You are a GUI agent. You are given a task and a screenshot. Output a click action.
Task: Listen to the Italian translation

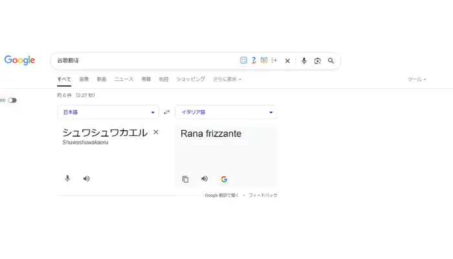[204, 179]
